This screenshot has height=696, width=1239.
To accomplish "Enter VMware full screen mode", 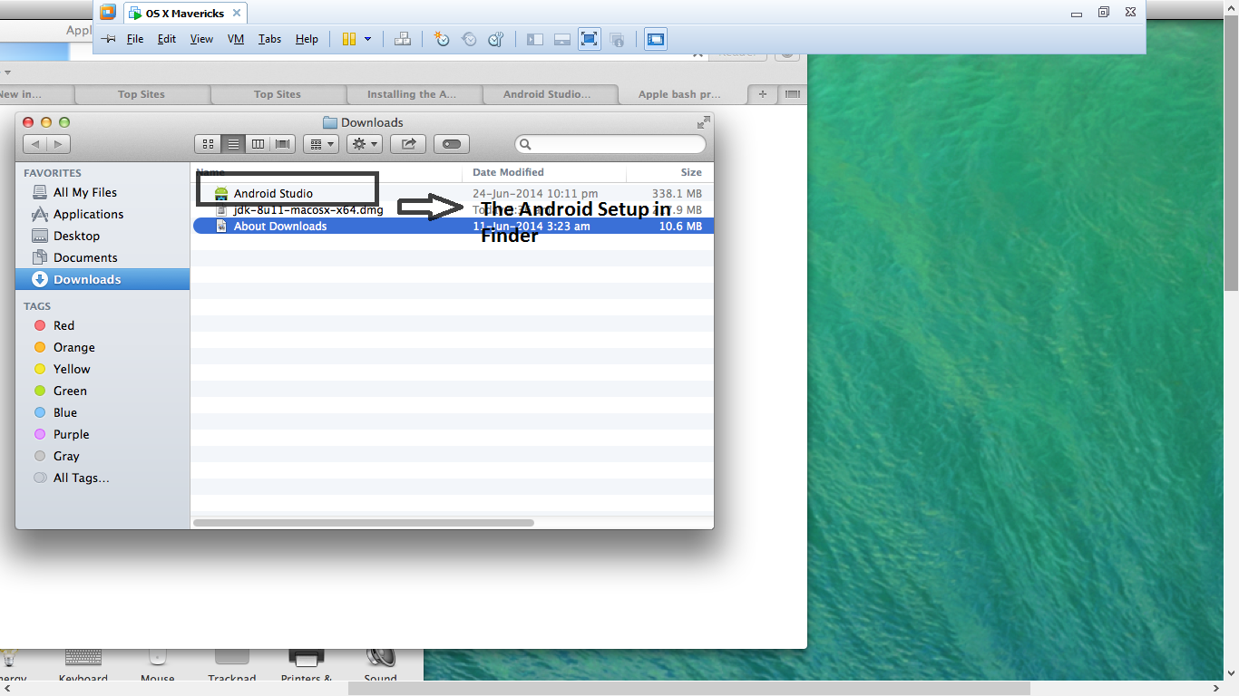I will [x=590, y=39].
